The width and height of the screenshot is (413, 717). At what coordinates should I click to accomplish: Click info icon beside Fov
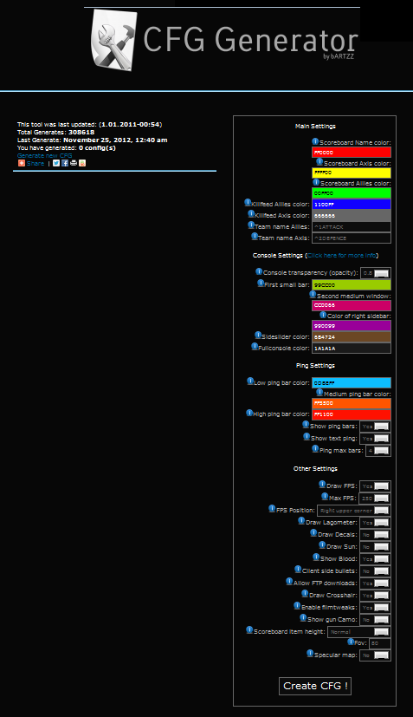[x=351, y=642]
